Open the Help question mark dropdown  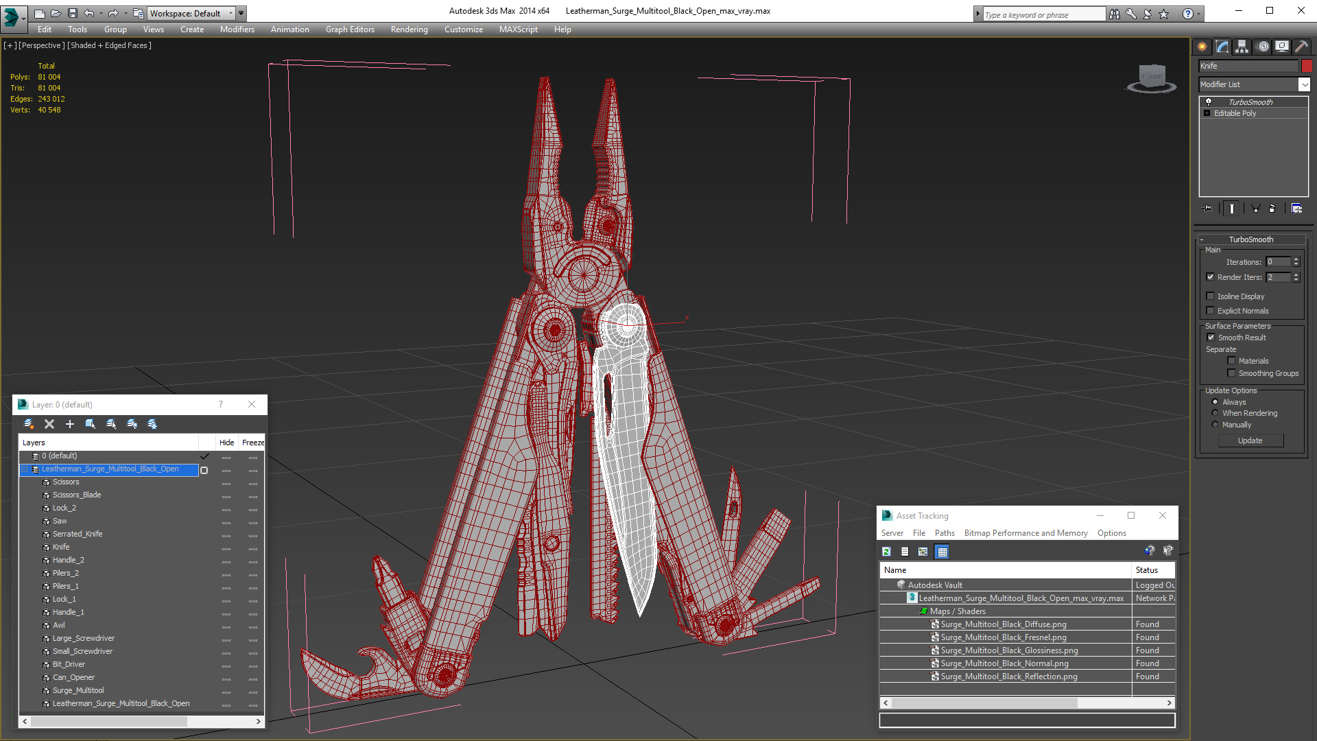click(x=1199, y=14)
